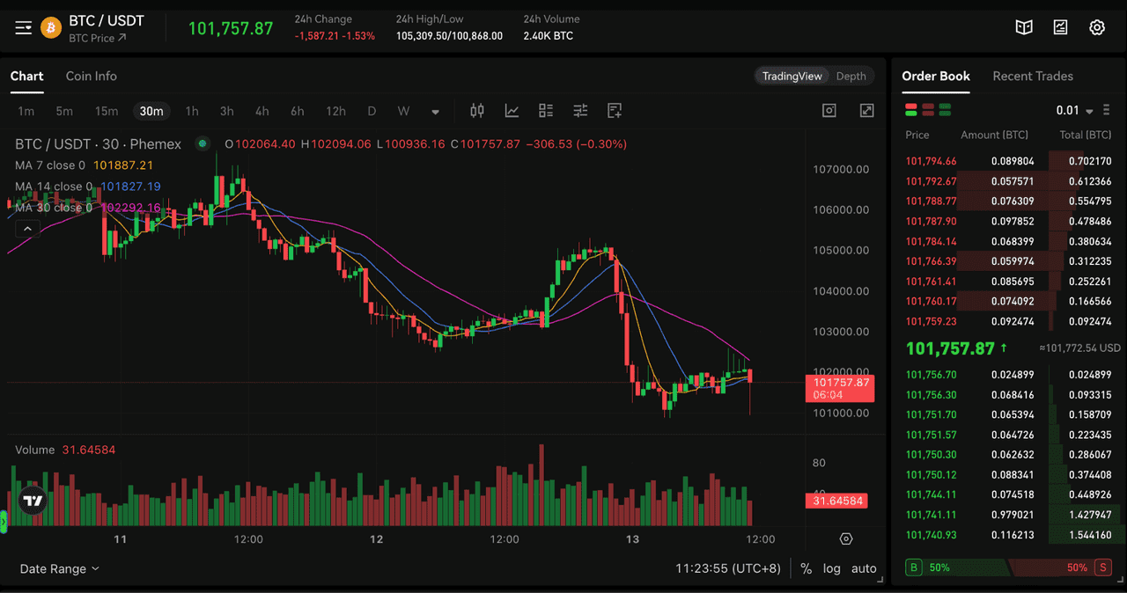Image resolution: width=1127 pixels, height=593 pixels.
Task: Open the markets guide book icon in header
Action: 1024,27
